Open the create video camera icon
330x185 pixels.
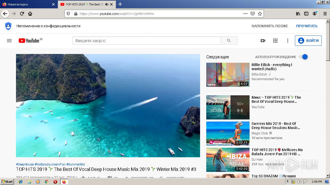pyautogui.click(x=263, y=41)
